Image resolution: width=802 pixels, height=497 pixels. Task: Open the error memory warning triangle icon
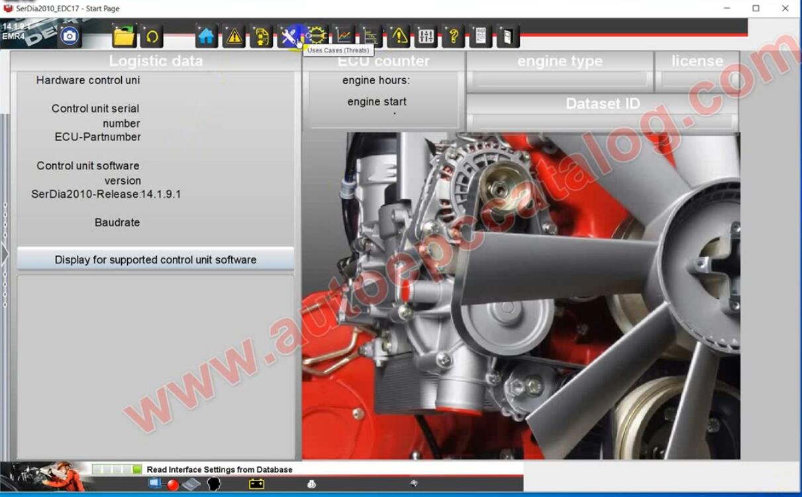[x=233, y=37]
